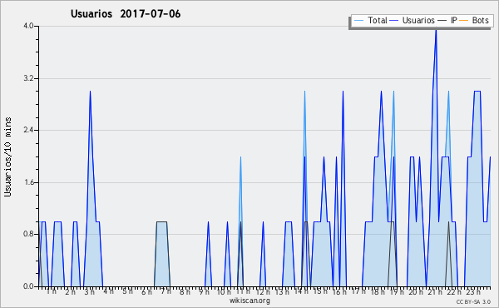The image size is (499, 308).
Task: Click the 0.8 y-axis value
Action: [x=28, y=234]
